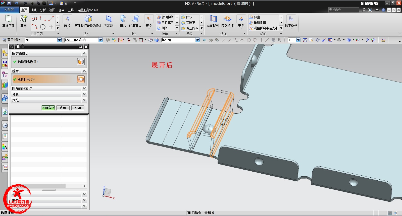The image size is (402, 216).
Task: Click the 法向除料 normal cutout tool
Action: point(213,22)
